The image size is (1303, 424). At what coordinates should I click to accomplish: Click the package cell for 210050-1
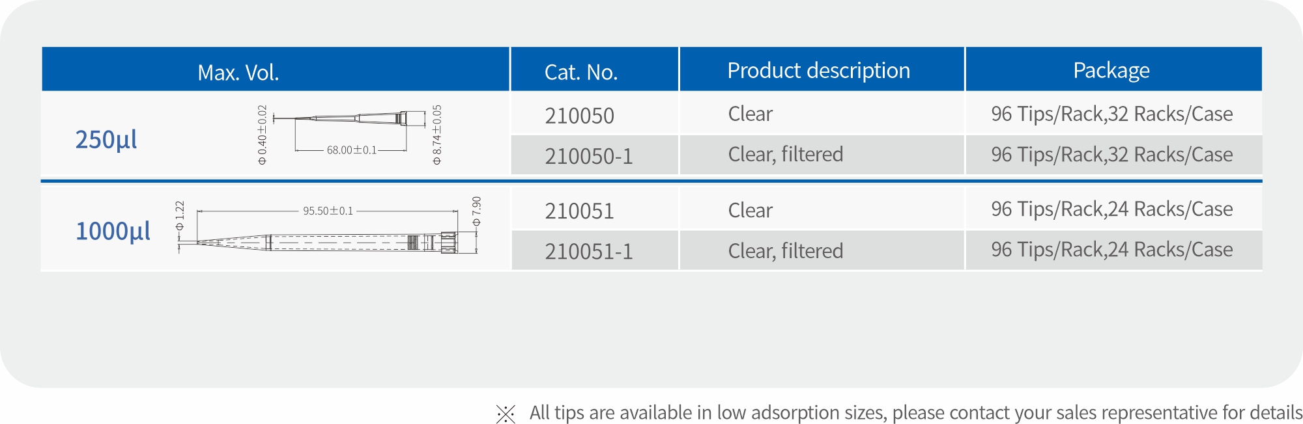pyautogui.click(x=1111, y=155)
